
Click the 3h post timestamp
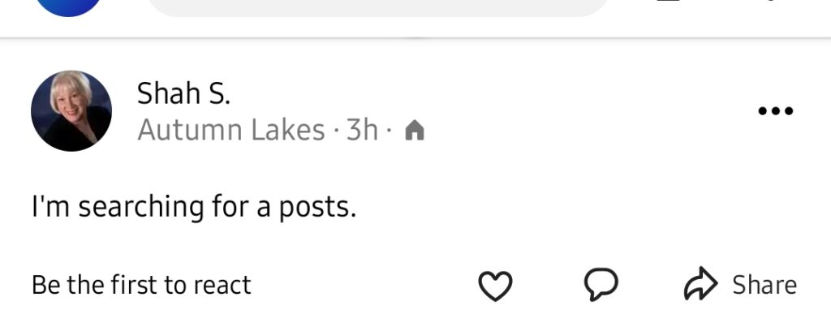pos(362,131)
